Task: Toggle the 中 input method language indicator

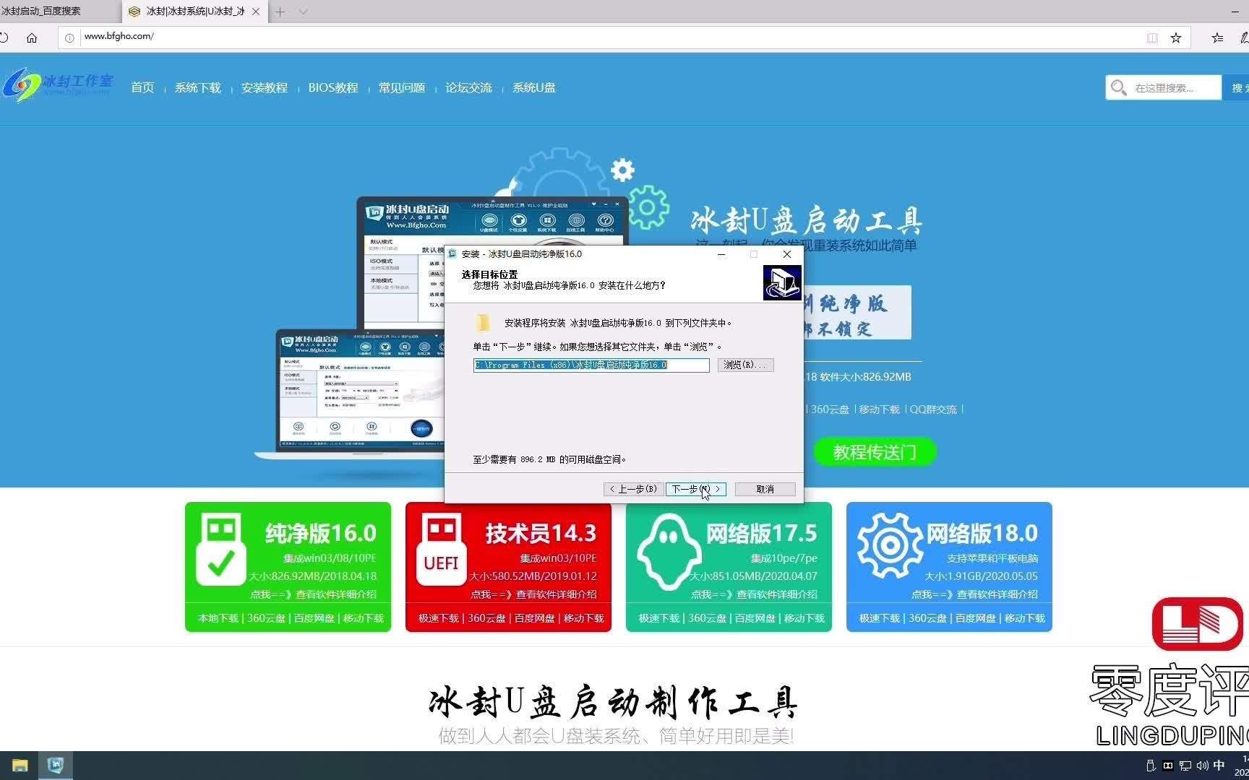Action: (1219, 765)
